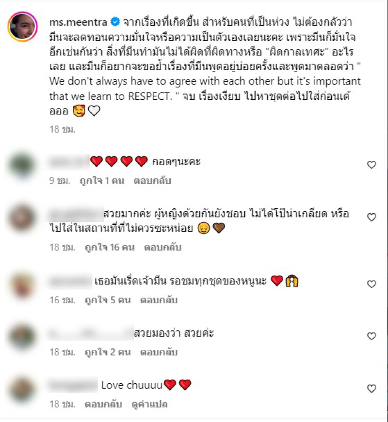The width and height of the screenshot is (388, 422).
Task: Reply to the comment with 5 likes
Action: pyautogui.click(x=159, y=300)
